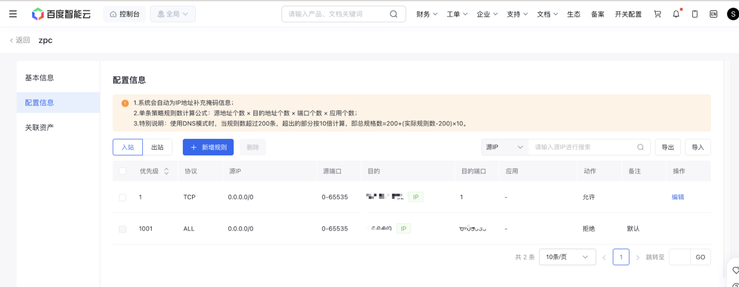This screenshot has width=739, height=287.
Task: Click the heart feedback icon at right edge
Action: tap(736, 270)
